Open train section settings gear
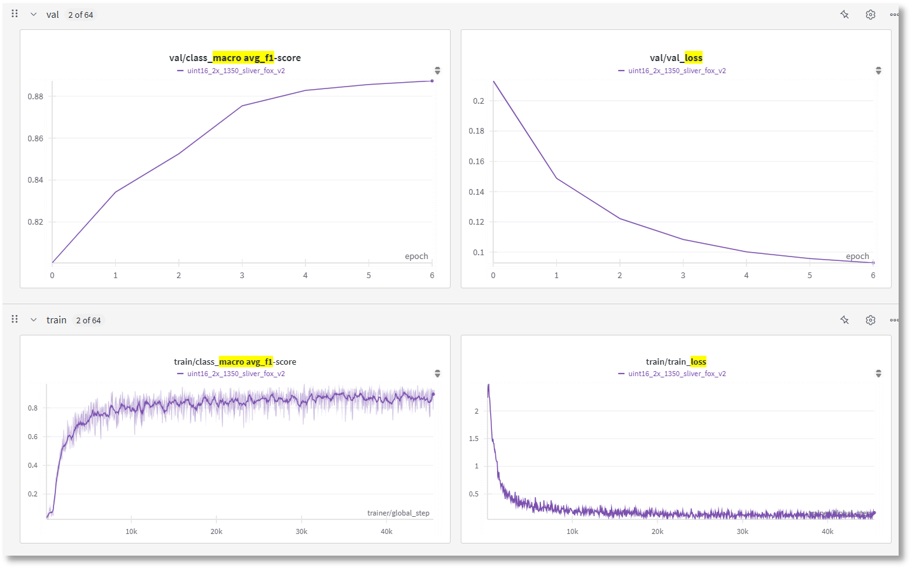This screenshot has width=912, height=569. point(871,320)
